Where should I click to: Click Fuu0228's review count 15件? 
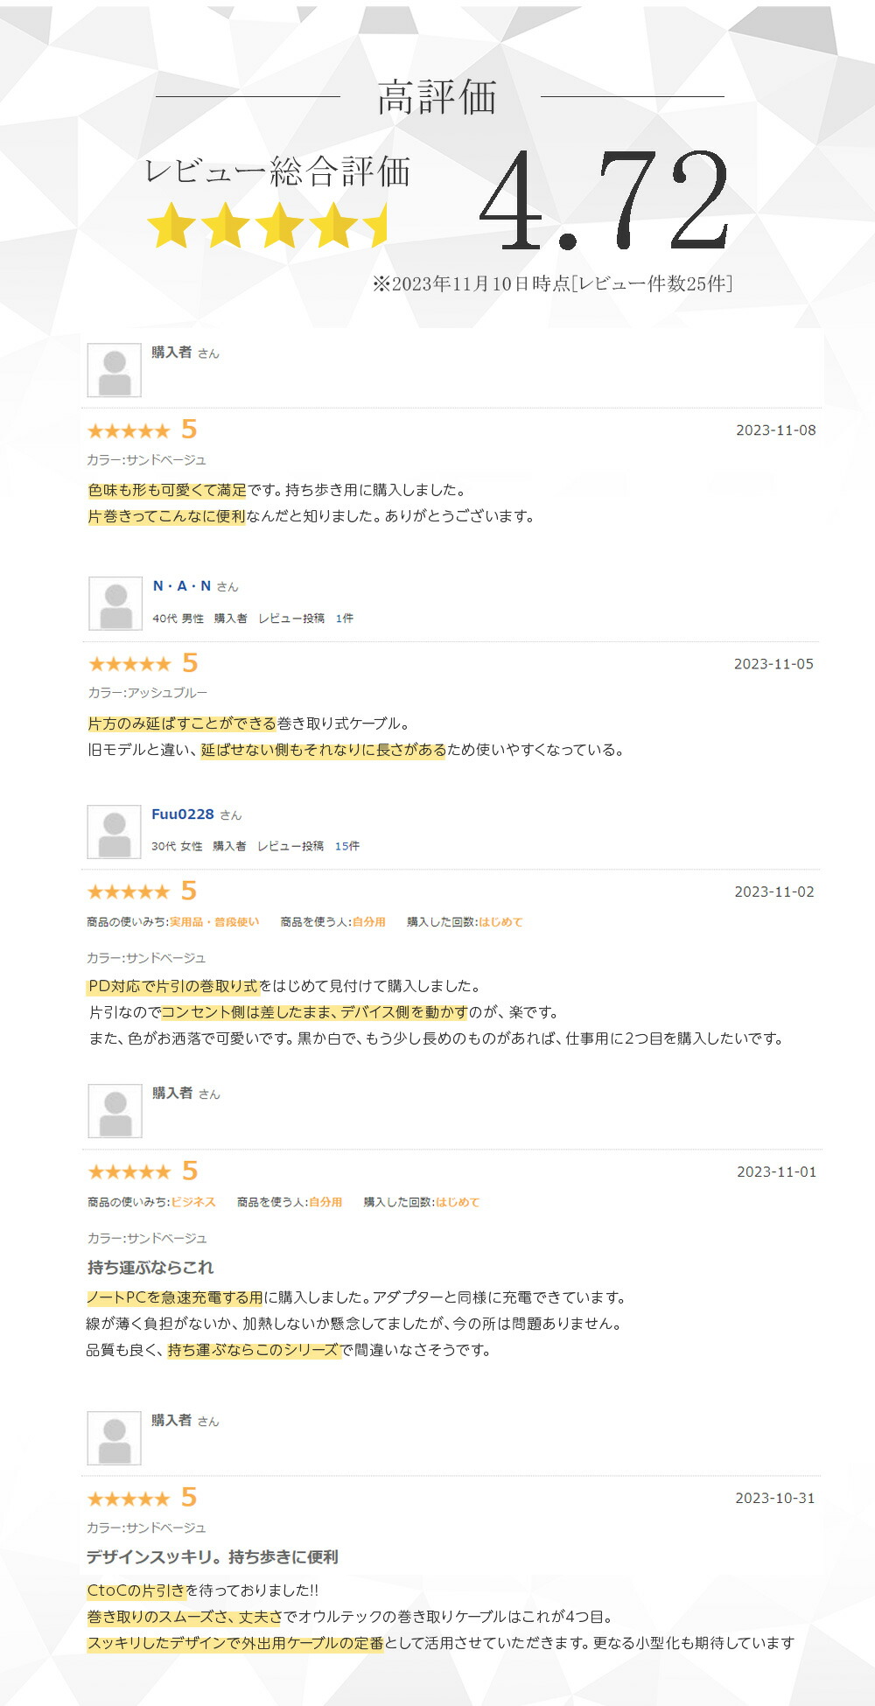tap(347, 846)
